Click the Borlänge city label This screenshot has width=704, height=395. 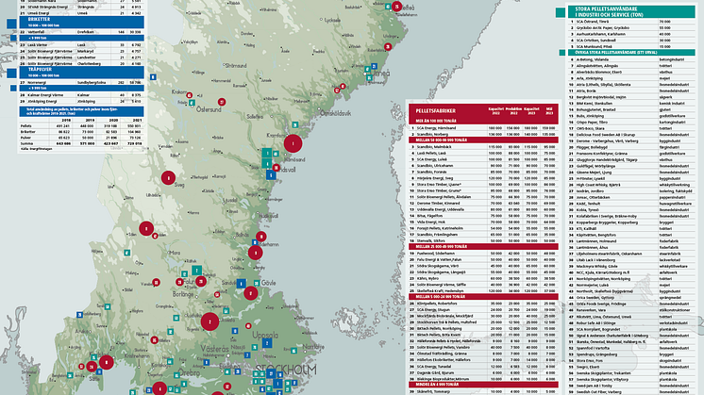183,294
